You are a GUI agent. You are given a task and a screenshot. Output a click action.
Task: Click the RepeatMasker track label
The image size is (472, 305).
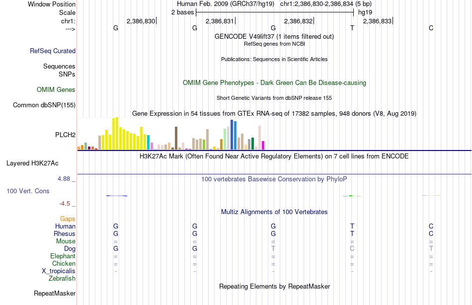coord(55,293)
